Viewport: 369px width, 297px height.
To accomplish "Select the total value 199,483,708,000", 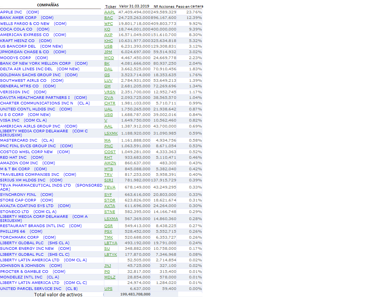I will [135, 294].
